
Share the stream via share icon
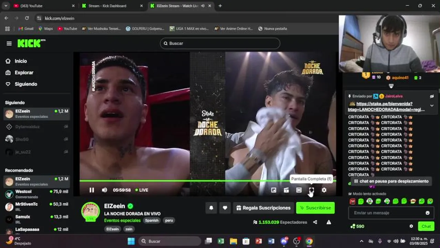[x=315, y=222]
